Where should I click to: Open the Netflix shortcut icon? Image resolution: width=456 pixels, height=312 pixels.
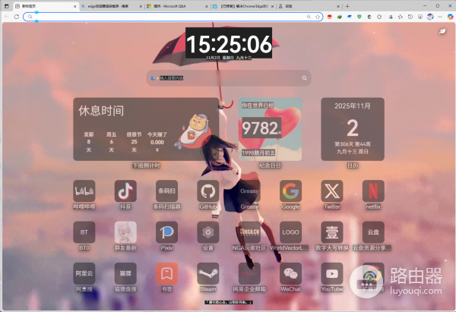[x=372, y=191]
